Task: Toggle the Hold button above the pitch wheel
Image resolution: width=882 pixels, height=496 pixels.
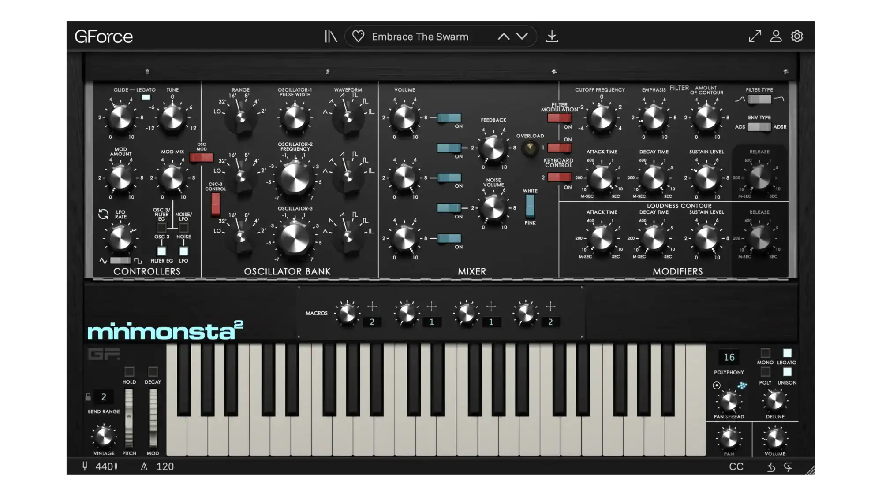Action: click(x=129, y=371)
